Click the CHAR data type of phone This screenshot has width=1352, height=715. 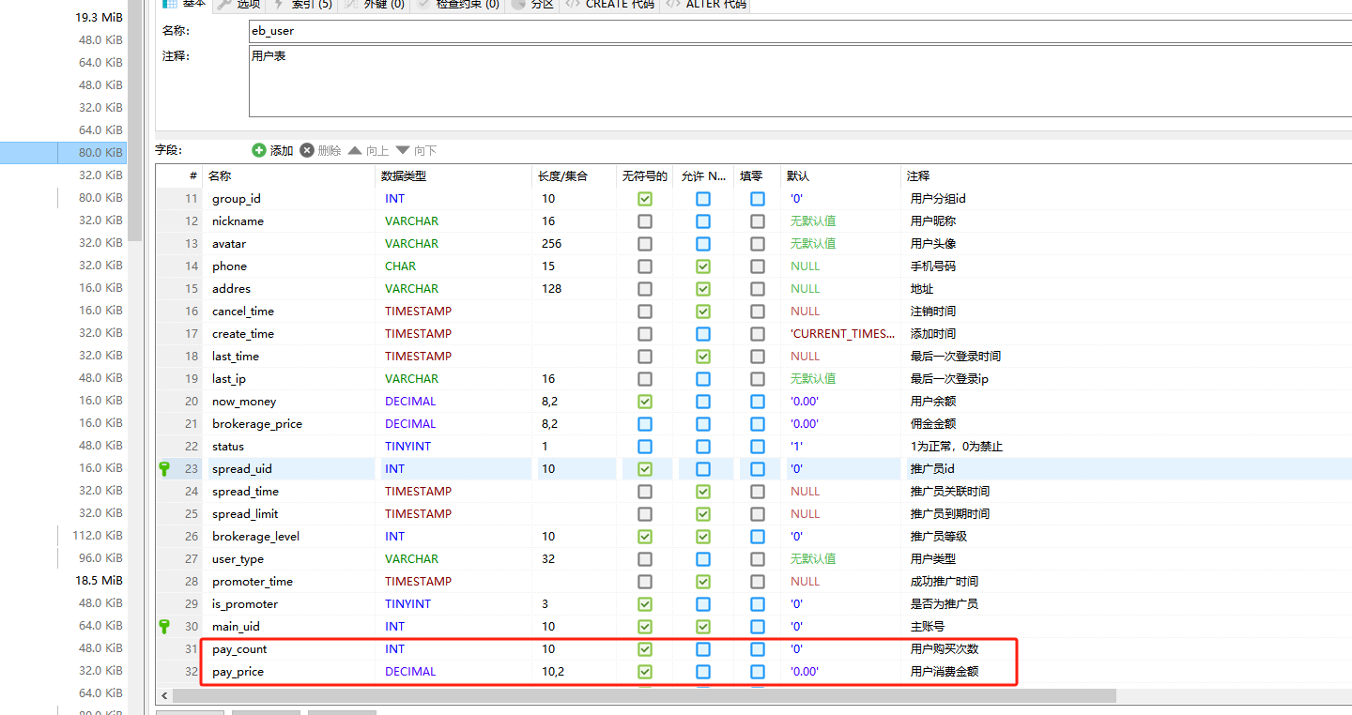pos(400,266)
